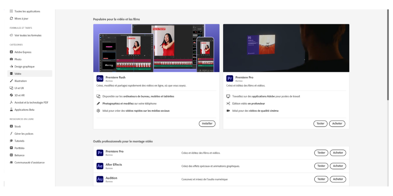
Task: Open the Premiere Rush preview image
Action: point(156,48)
